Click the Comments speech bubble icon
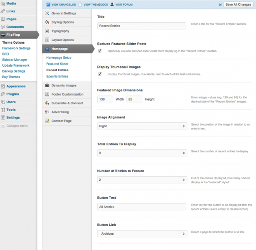256x250 pixels. [x=3, y=27]
